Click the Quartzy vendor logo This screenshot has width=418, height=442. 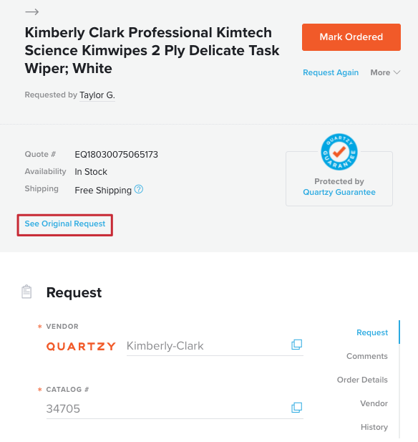click(x=81, y=346)
